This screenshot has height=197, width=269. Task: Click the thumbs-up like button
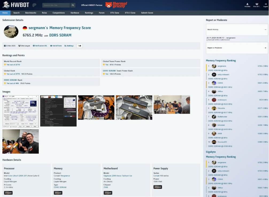79,46
